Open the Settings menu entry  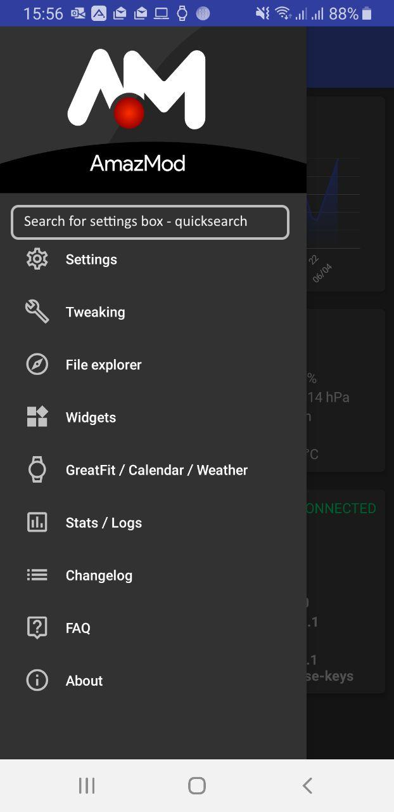91,259
